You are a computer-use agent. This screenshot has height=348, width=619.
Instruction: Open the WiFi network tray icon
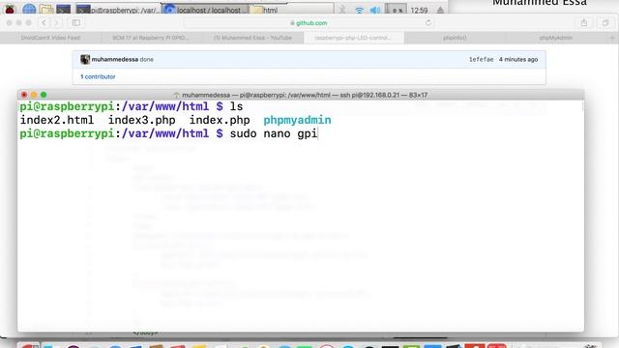359,10
